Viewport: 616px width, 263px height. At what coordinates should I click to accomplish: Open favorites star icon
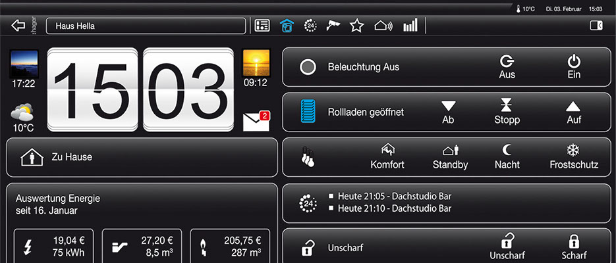[x=357, y=26]
